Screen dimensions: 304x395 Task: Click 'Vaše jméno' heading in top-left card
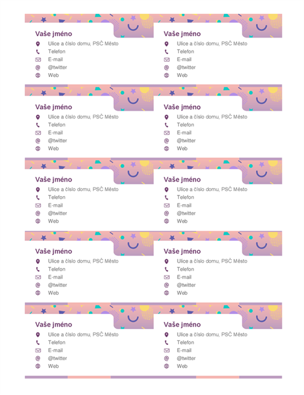pos(54,34)
